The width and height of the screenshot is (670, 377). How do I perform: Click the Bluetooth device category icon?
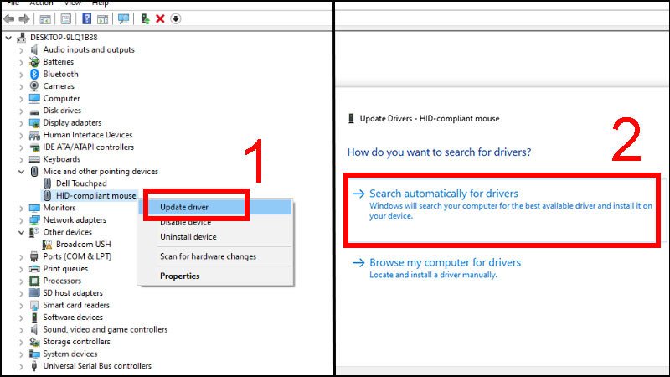pyautogui.click(x=34, y=74)
